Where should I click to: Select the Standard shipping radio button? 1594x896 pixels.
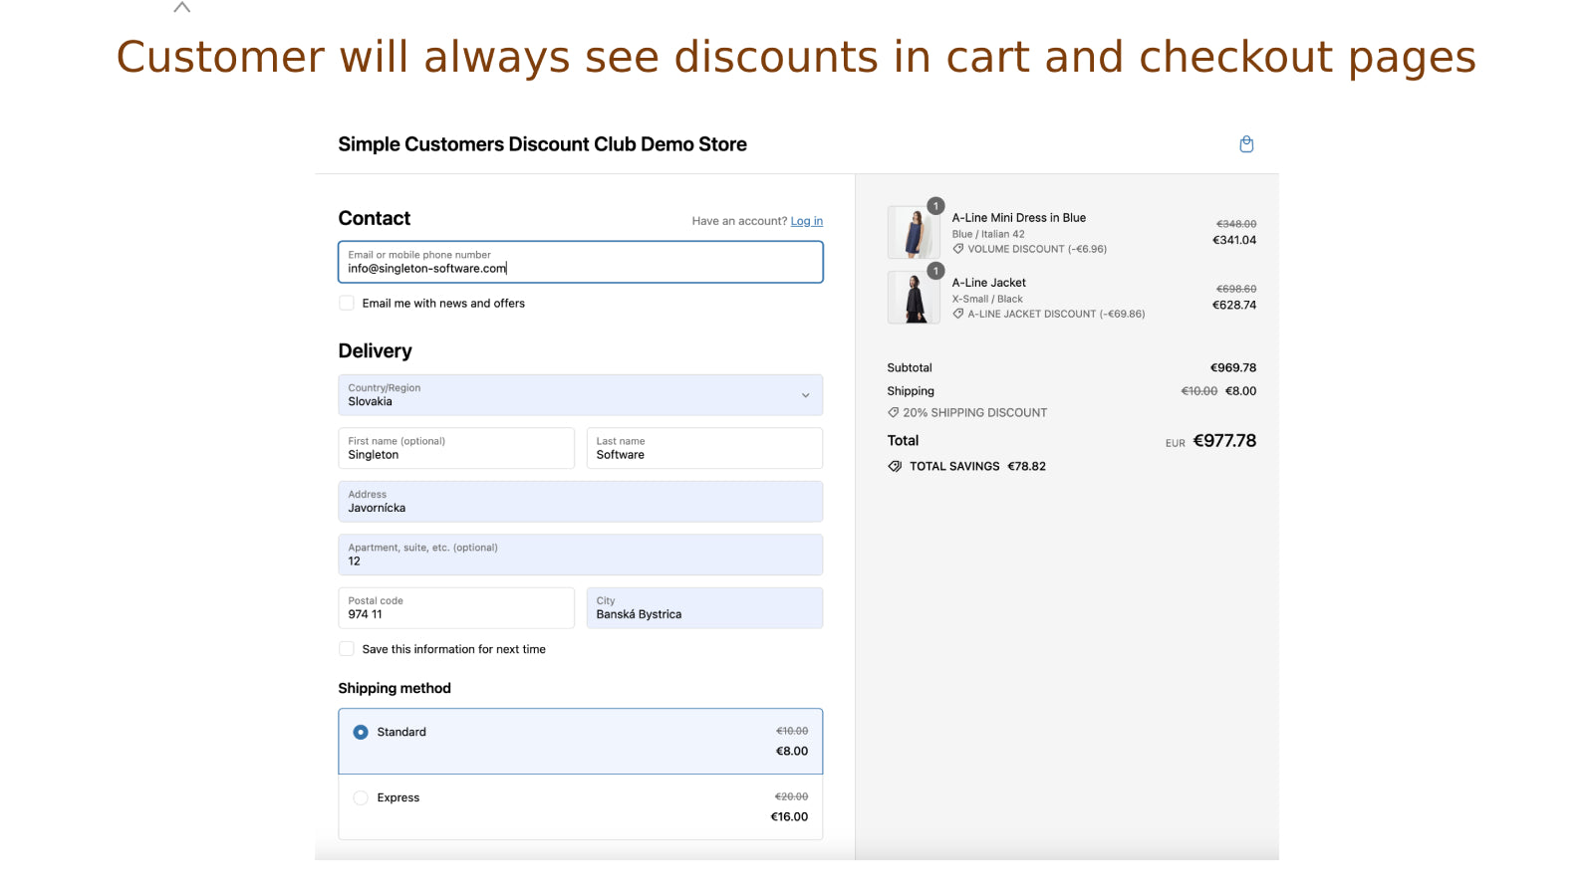(x=360, y=732)
